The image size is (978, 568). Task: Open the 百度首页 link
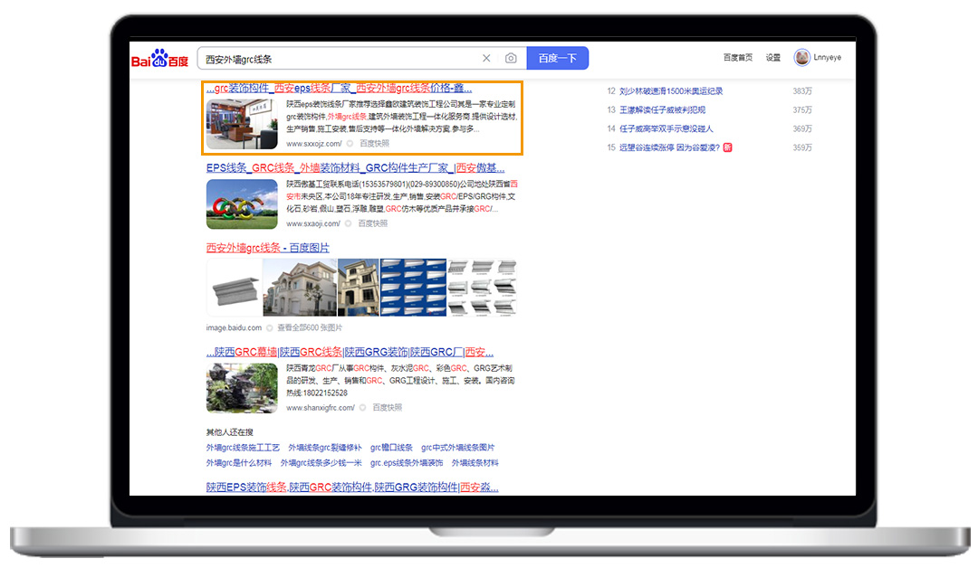[737, 58]
